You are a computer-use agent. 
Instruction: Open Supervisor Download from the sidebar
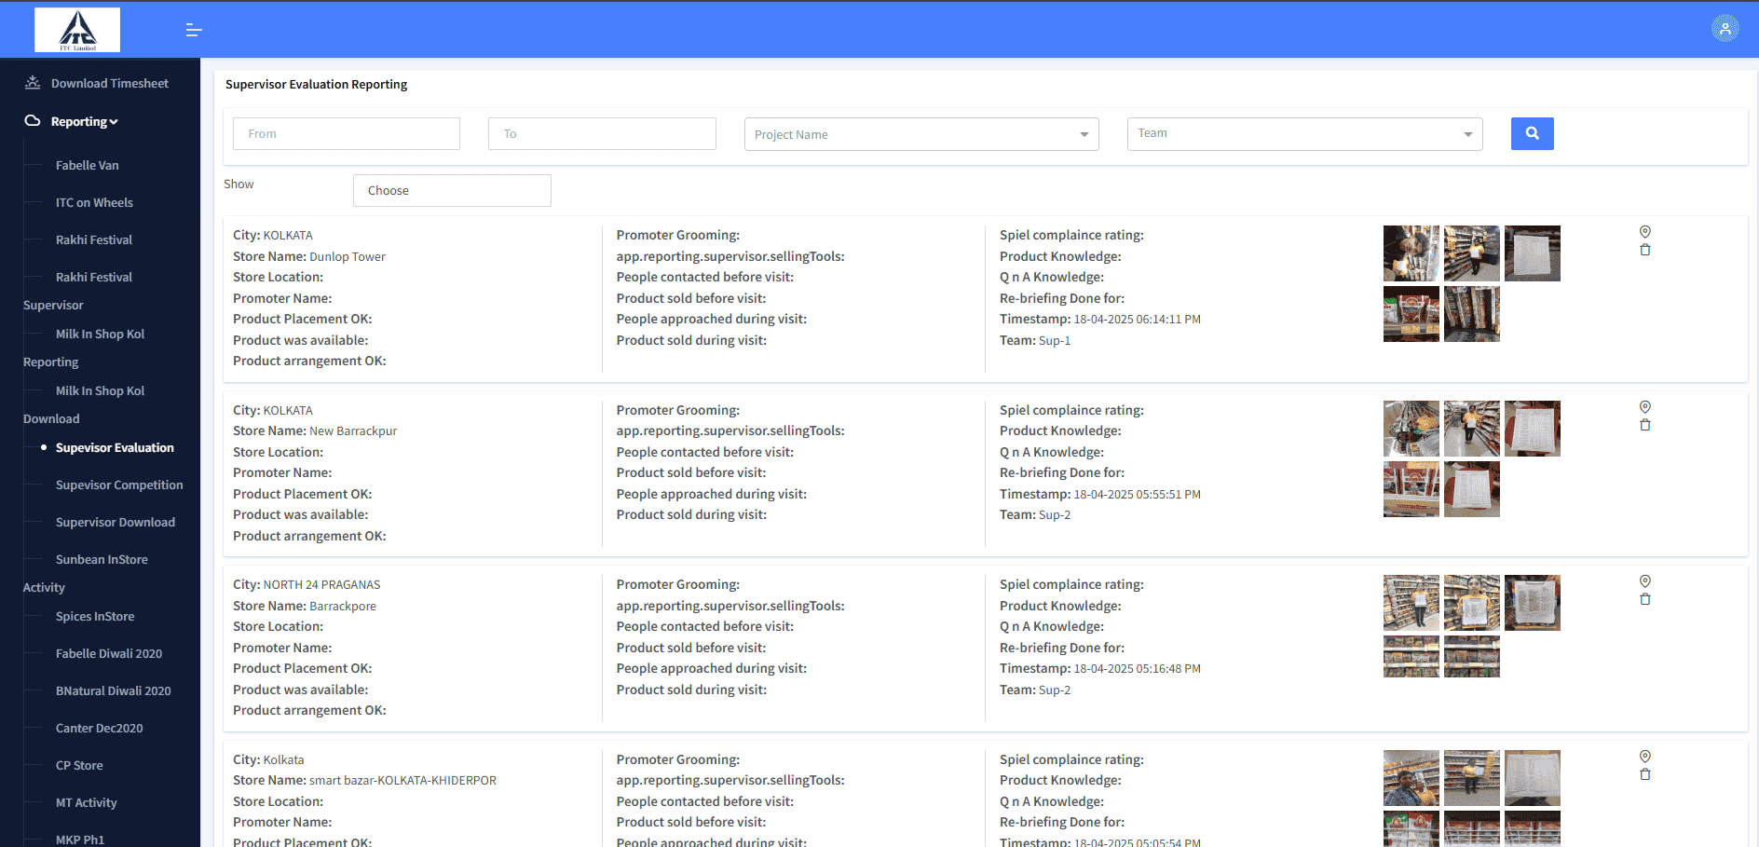click(x=116, y=522)
